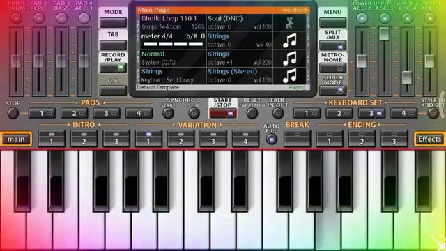Toggle the SLIDER MODE button
This screenshot has width=446, height=251.
(332, 91)
